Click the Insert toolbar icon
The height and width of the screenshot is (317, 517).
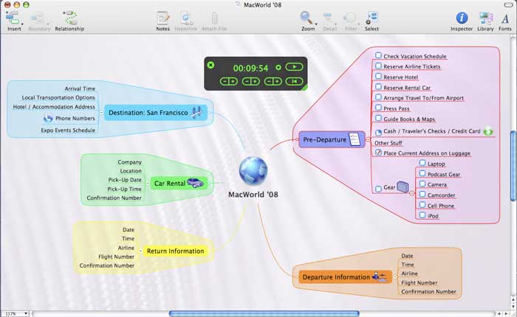coord(13,18)
